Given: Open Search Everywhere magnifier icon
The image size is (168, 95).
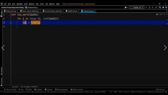Looking at the screenshot, I should pyautogui.click(x=160, y=7).
